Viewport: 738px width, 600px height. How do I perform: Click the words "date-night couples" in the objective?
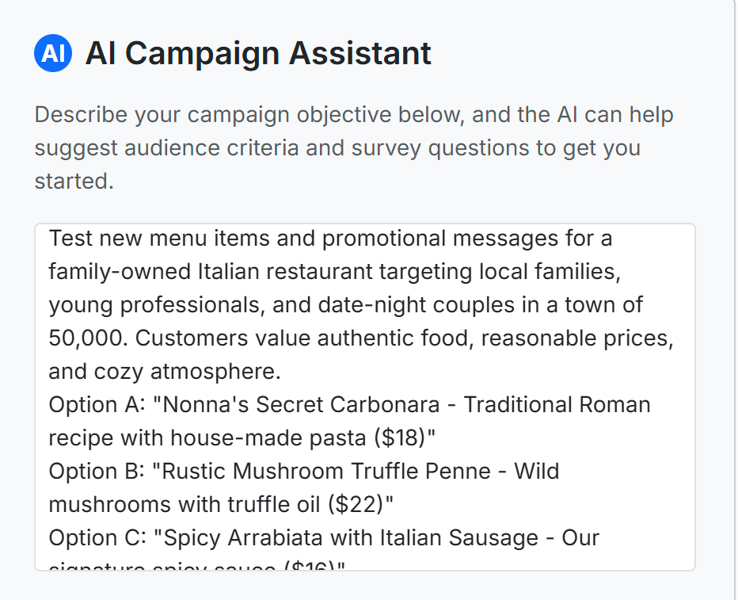click(x=417, y=305)
